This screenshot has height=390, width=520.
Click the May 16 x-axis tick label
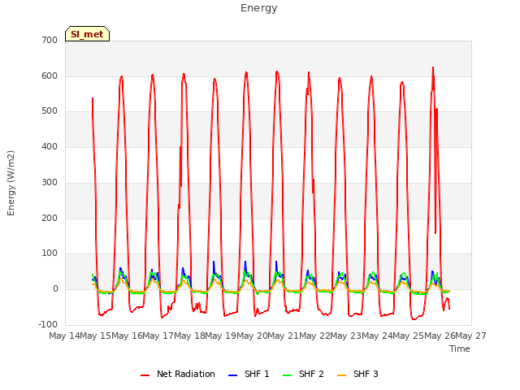click(x=127, y=336)
